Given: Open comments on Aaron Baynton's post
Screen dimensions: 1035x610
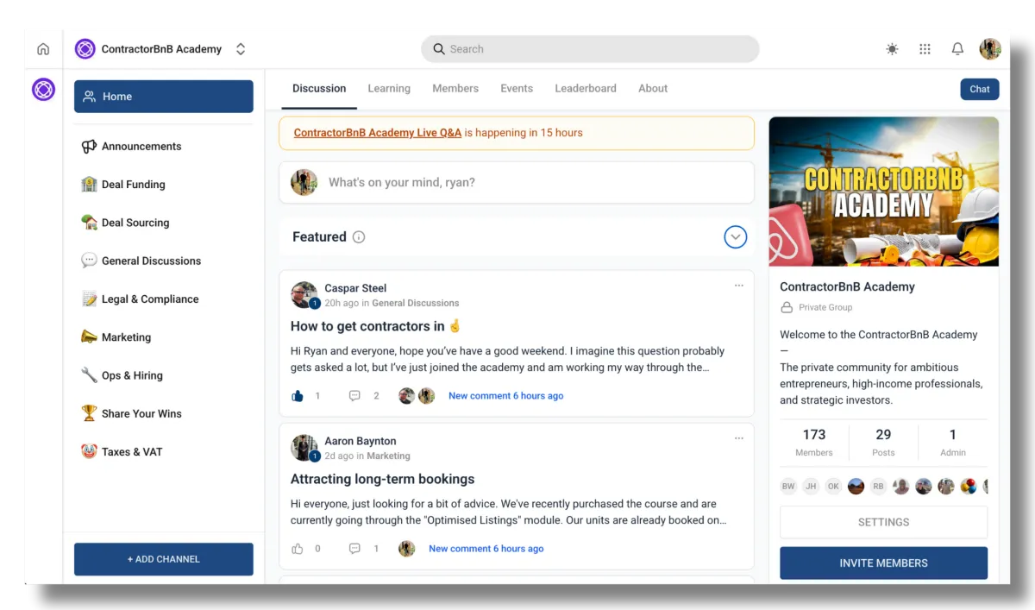Looking at the screenshot, I should pyautogui.click(x=354, y=549).
